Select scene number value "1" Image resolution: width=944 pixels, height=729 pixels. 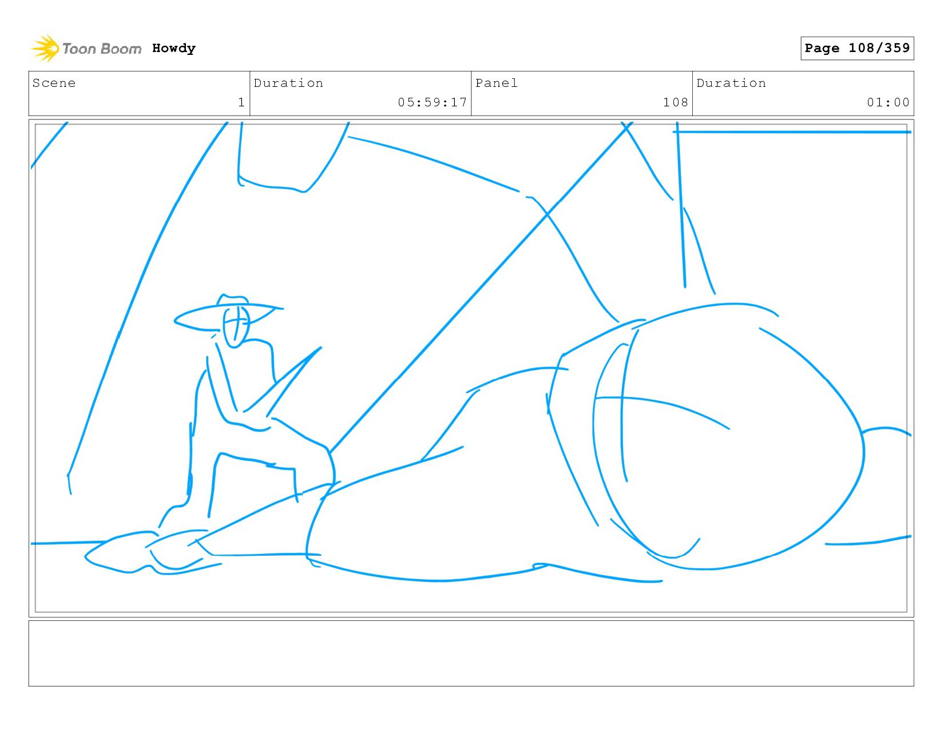click(x=241, y=102)
